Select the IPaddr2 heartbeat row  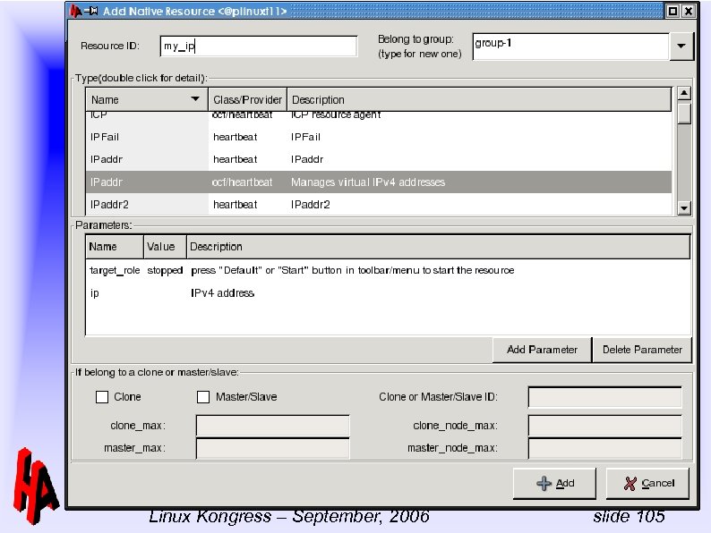379,204
